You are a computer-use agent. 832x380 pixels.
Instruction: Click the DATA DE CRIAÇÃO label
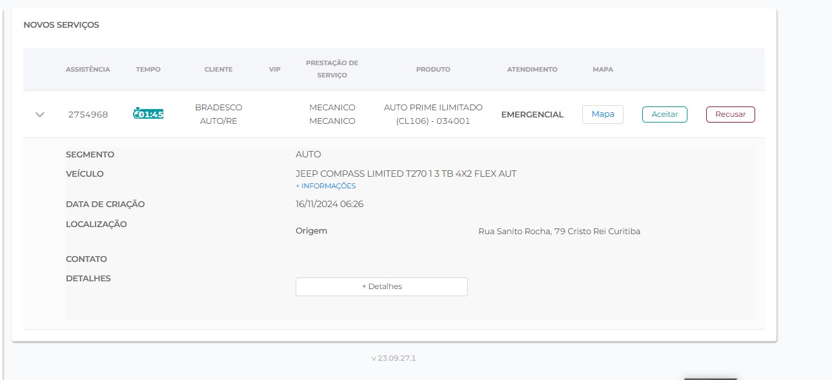pyautogui.click(x=105, y=204)
